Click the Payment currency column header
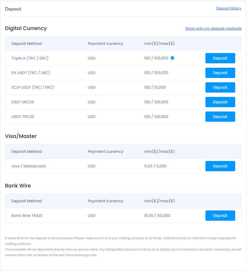This screenshot has height=271, width=247. pos(105,43)
